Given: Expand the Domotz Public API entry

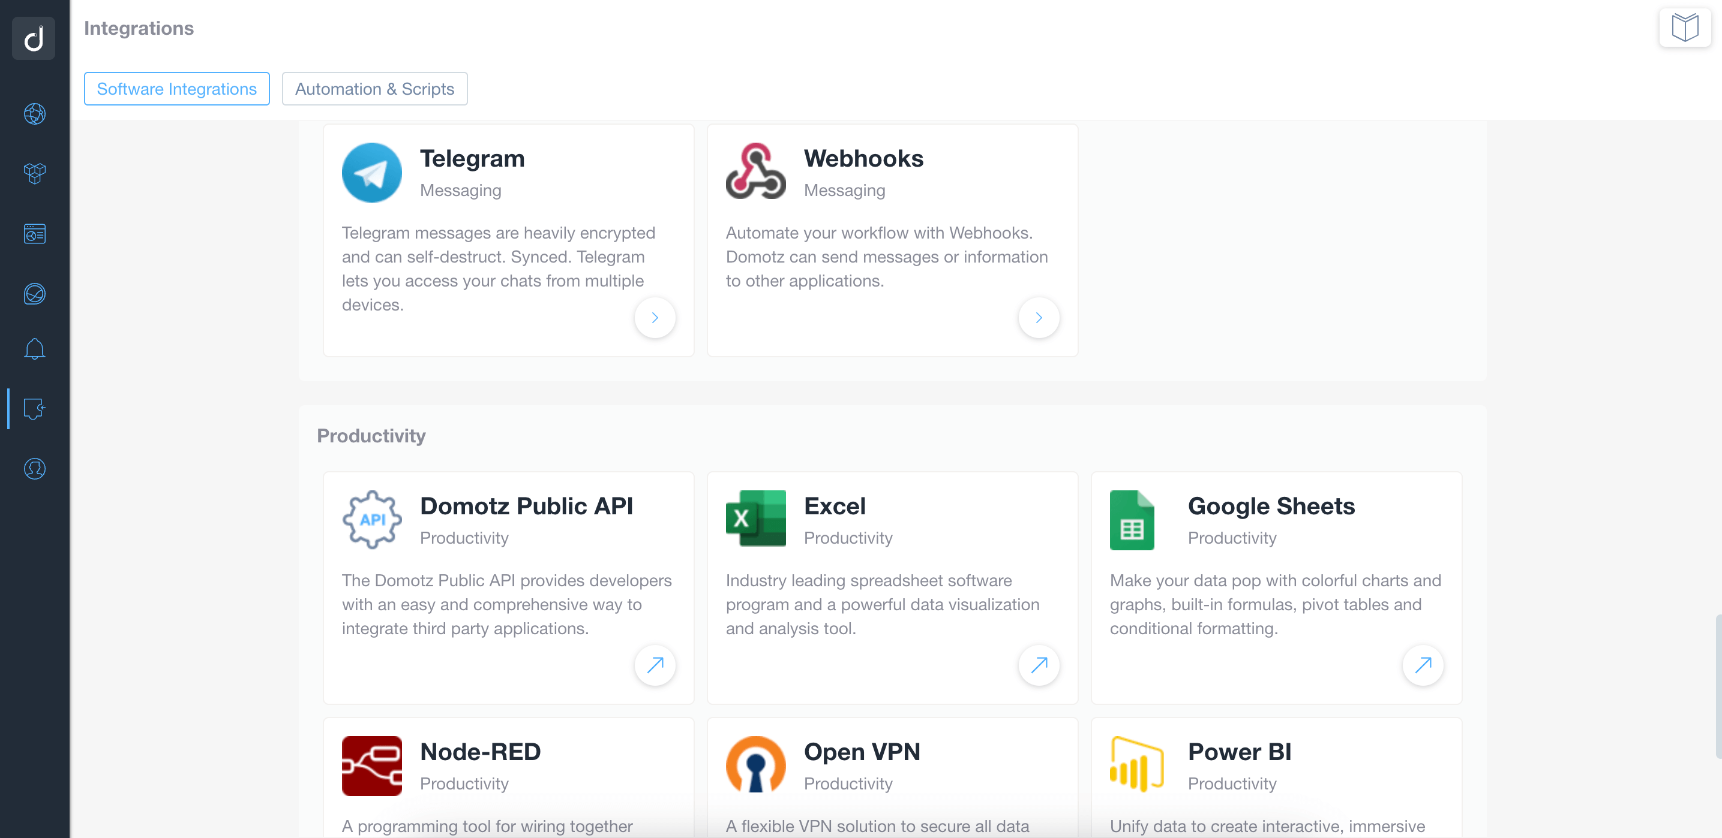Looking at the screenshot, I should pyautogui.click(x=655, y=665).
